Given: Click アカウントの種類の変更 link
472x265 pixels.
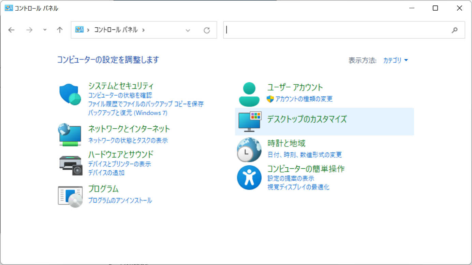Looking at the screenshot, I should point(304,99).
